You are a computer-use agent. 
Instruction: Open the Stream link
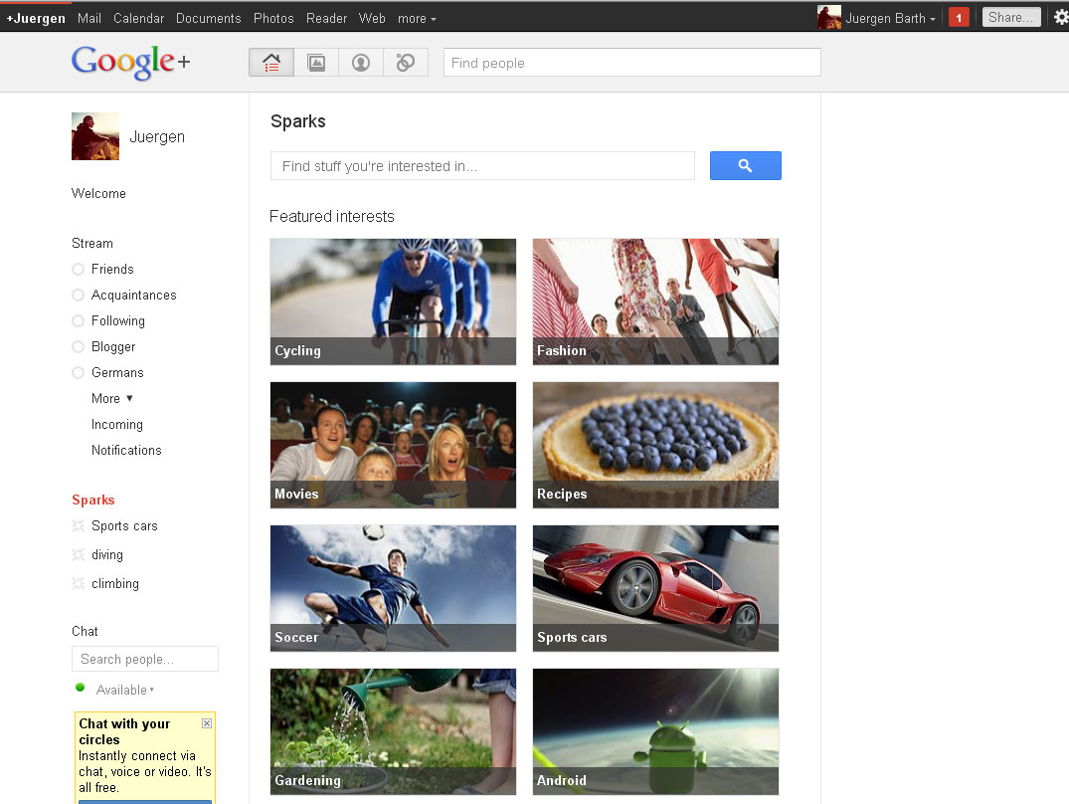(x=92, y=244)
